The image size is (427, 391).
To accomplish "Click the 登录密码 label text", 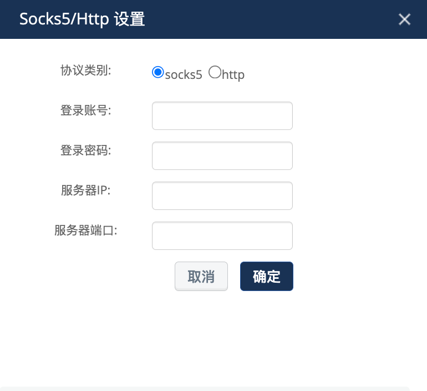I will click(85, 151).
